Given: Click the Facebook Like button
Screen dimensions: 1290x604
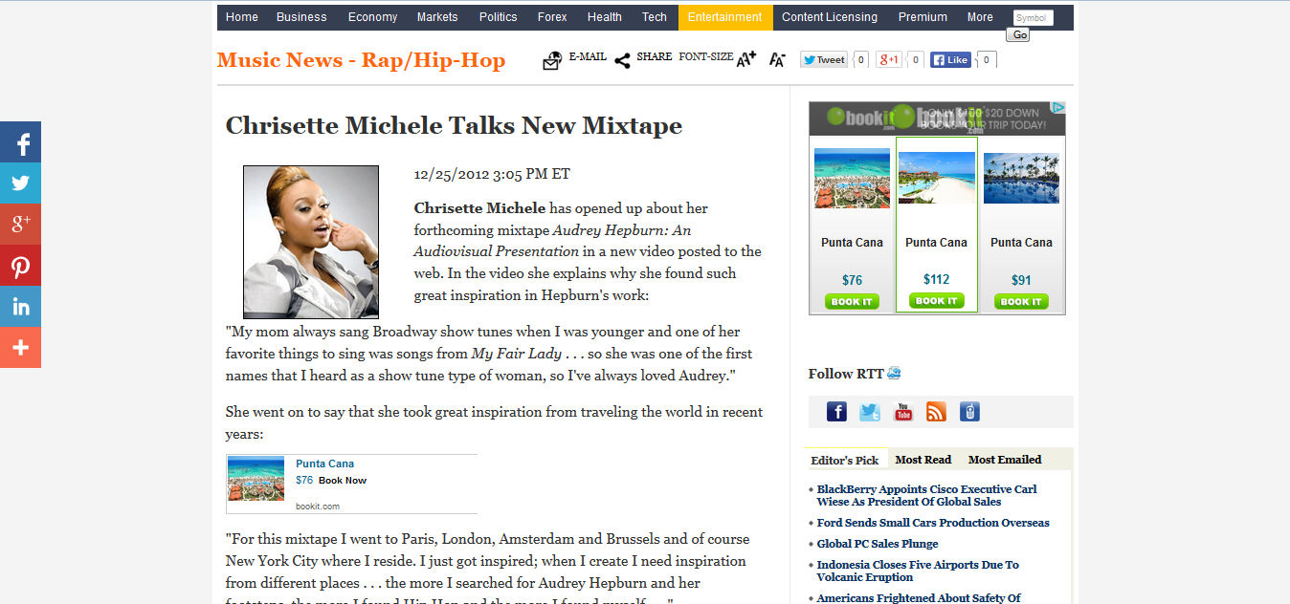Looking at the screenshot, I should point(950,59).
